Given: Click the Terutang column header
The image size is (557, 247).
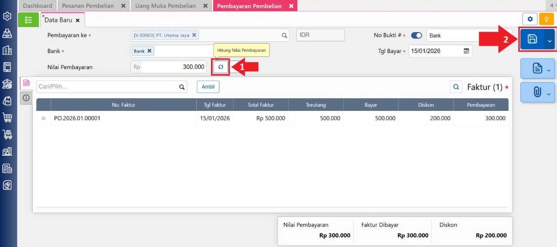Looking at the screenshot, I should 315,105.
